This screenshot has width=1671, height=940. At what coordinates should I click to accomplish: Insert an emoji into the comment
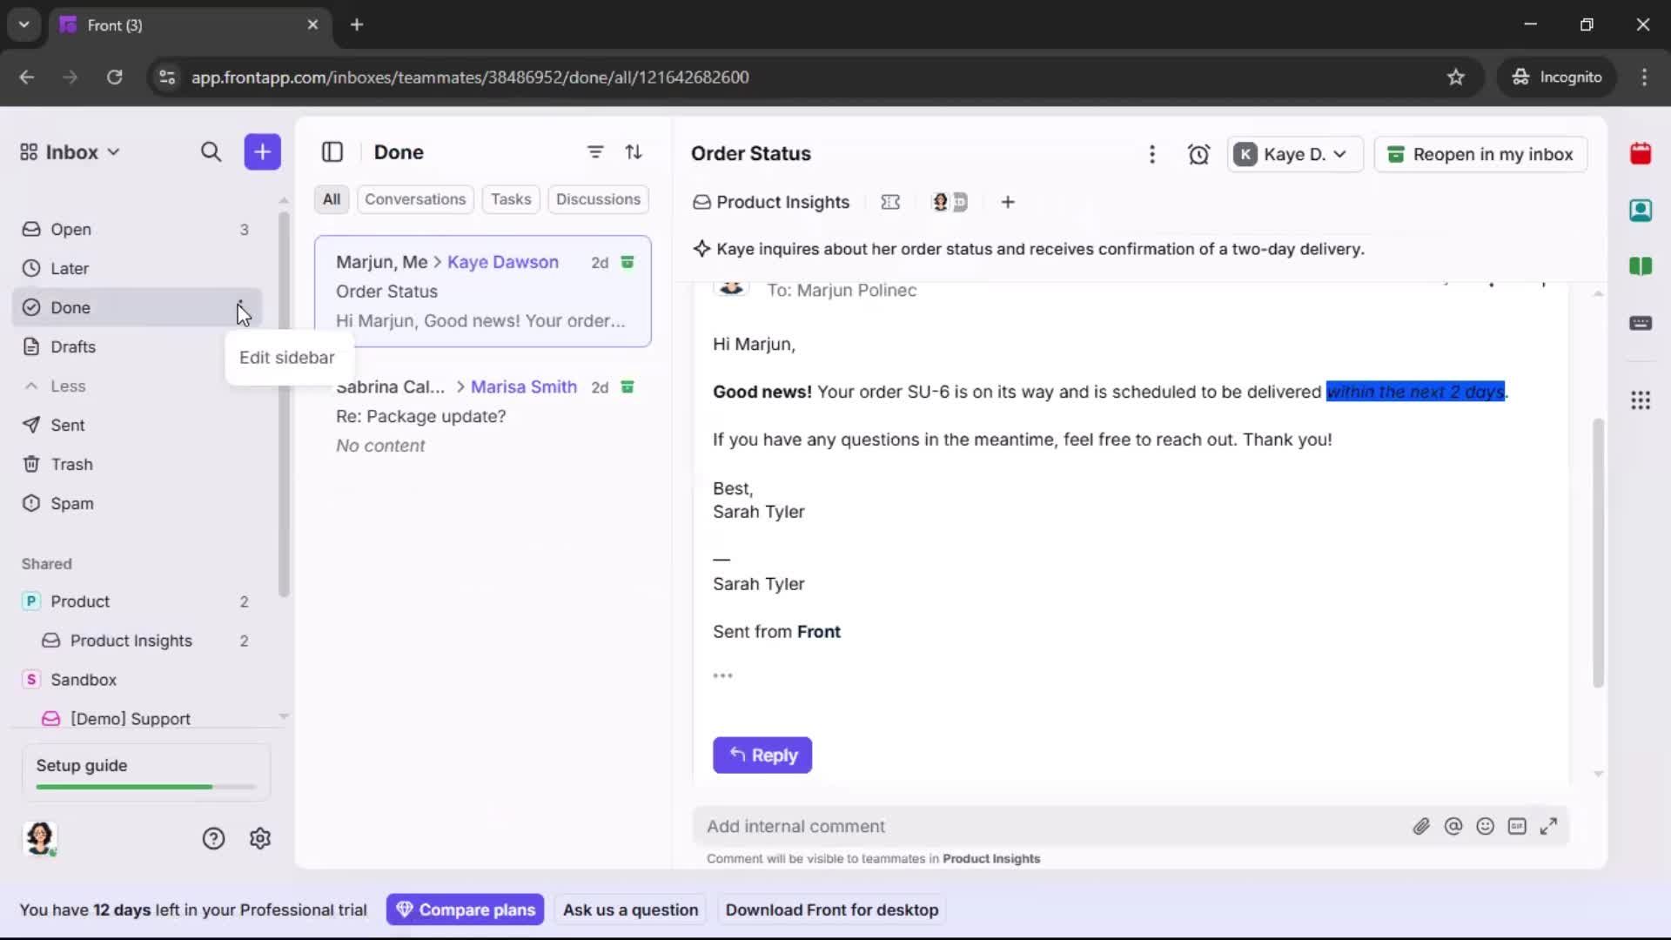tap(1486, 826)
